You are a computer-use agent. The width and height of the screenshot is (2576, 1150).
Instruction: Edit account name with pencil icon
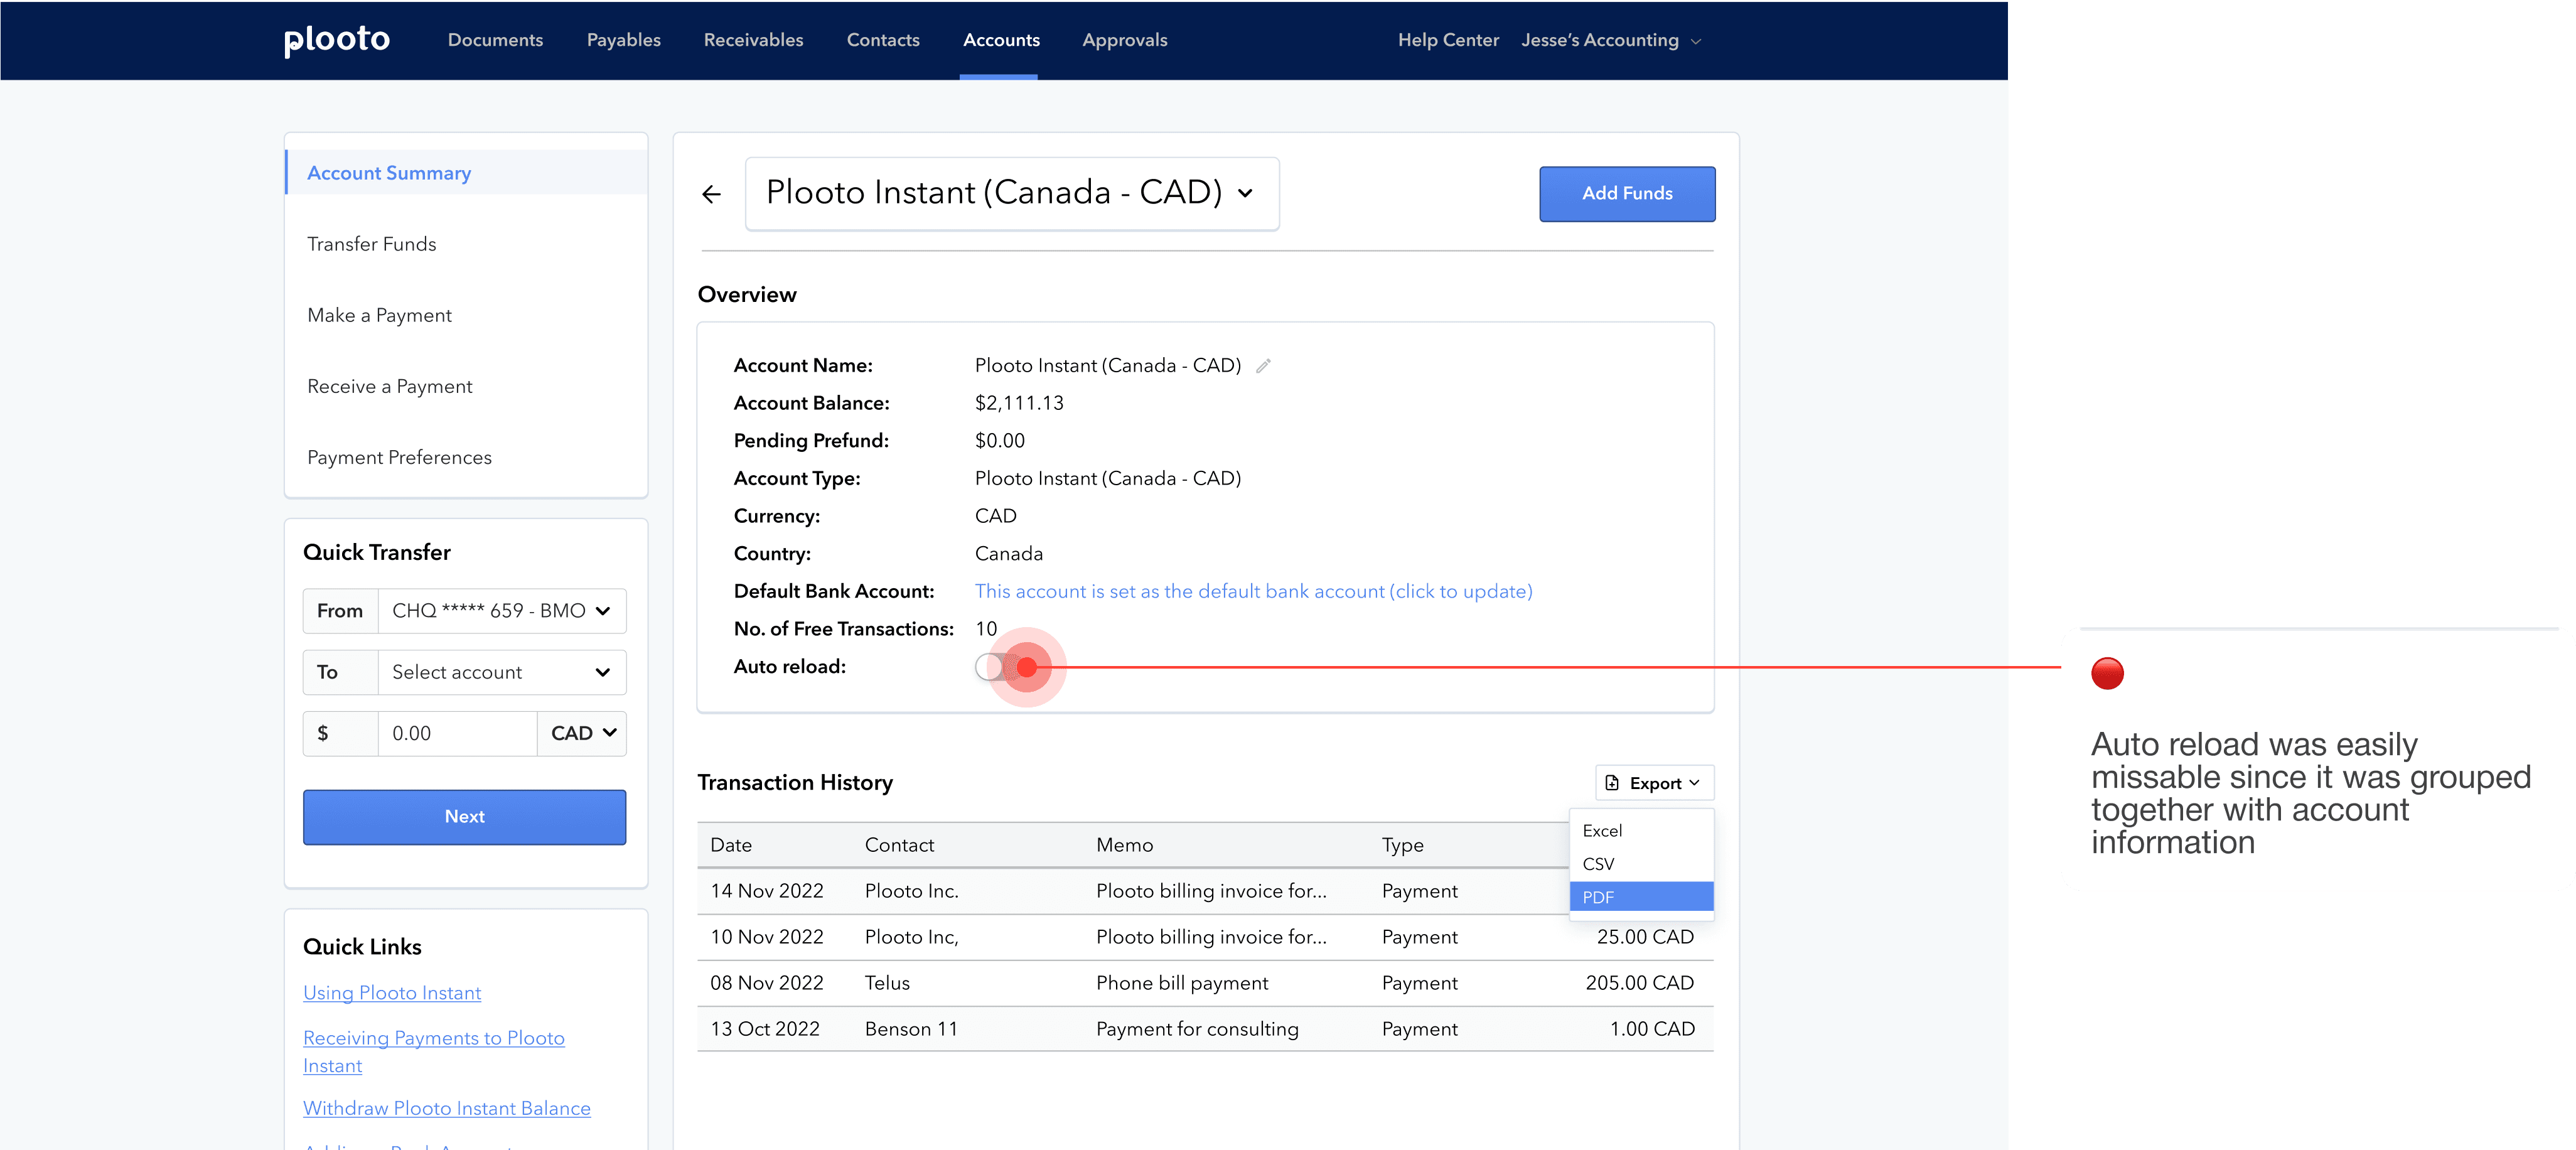point(1263,366)
